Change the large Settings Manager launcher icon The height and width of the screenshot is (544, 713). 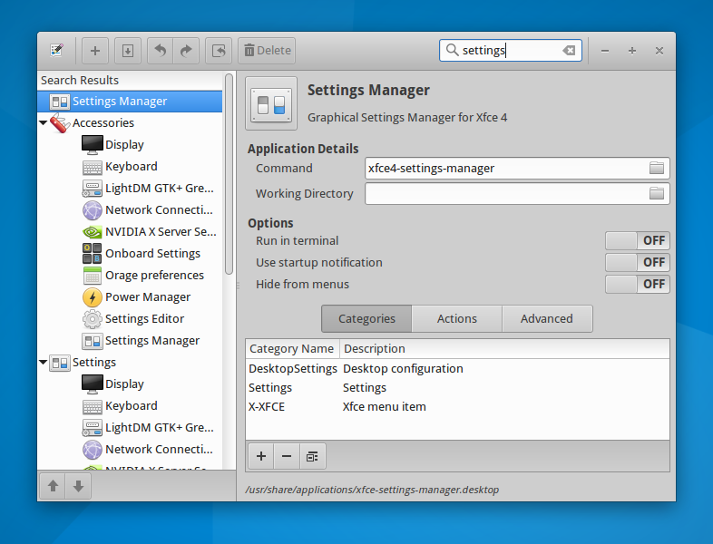[271, 103]
